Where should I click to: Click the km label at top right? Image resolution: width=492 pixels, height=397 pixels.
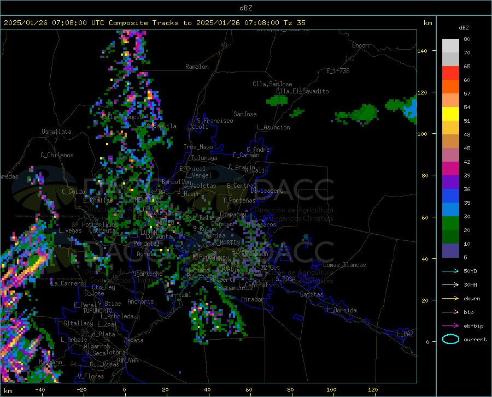coord(427,23)
